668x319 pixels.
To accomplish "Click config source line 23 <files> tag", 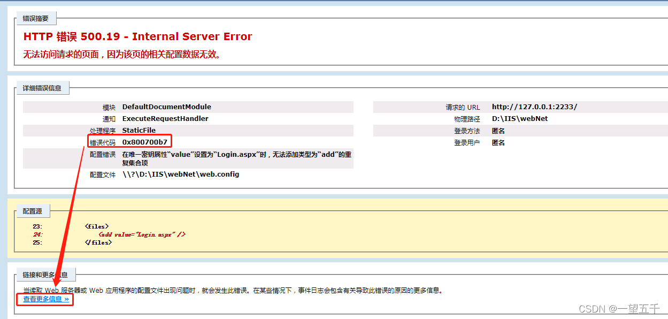I will tap(97, 226).
